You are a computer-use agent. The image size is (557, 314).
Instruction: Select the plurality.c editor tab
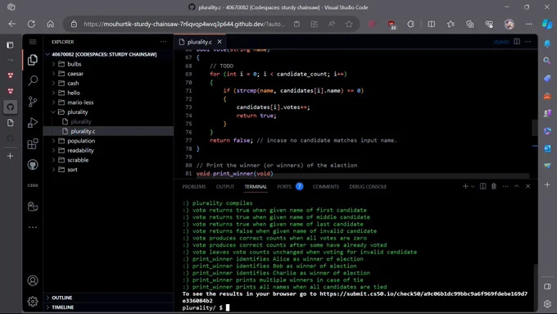200,42
